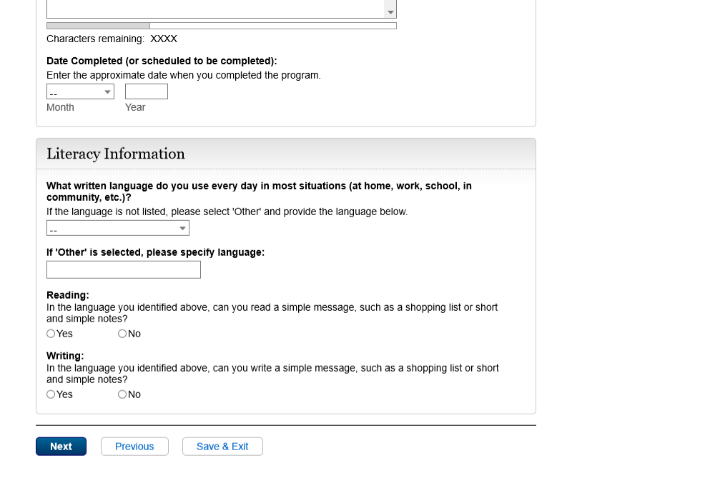Image resolution: width=715 pixels, height=478 pixels.
Task: Expand the written language dropdown
Action: pos(118,229)
